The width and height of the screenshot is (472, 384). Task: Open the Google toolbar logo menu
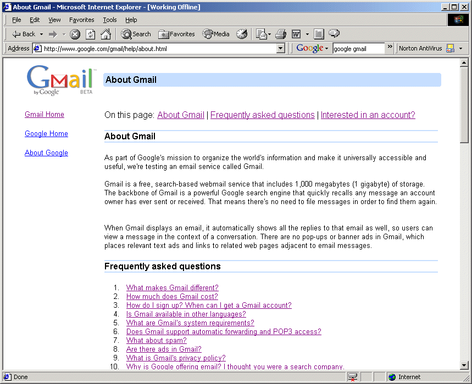(312, 48)
